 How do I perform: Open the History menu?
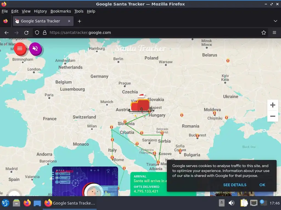(40, 11)
